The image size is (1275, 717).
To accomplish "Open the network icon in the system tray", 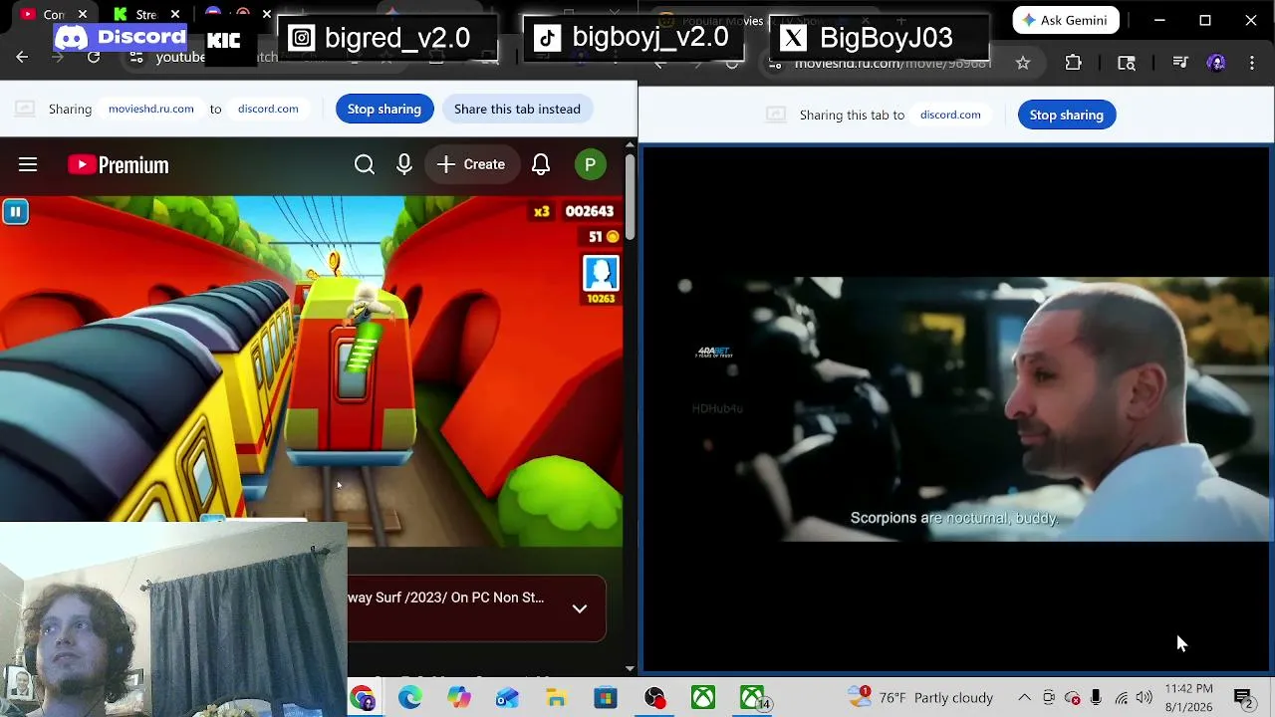I will 1122,698.
